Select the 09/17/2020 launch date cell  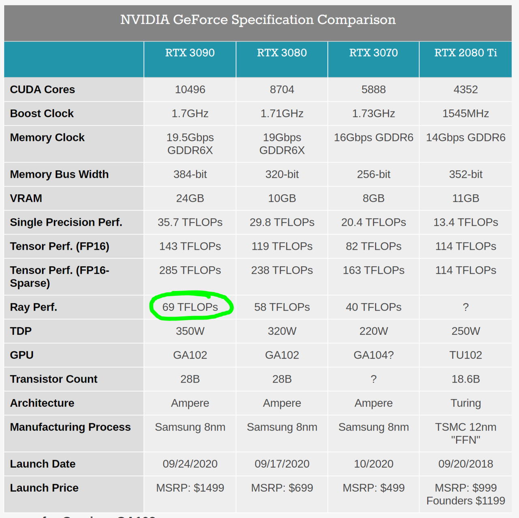(x=282, y=464)
